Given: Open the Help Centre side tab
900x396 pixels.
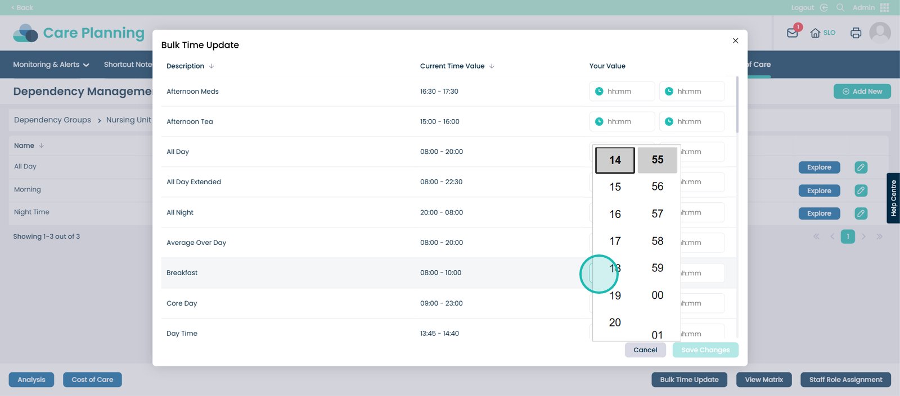Looking at the screenshot, I should (893, 198).
